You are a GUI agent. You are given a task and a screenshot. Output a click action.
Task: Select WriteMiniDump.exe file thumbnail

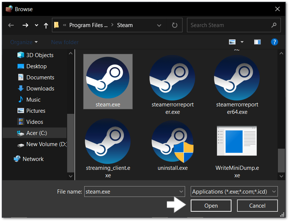click(237, 141)
